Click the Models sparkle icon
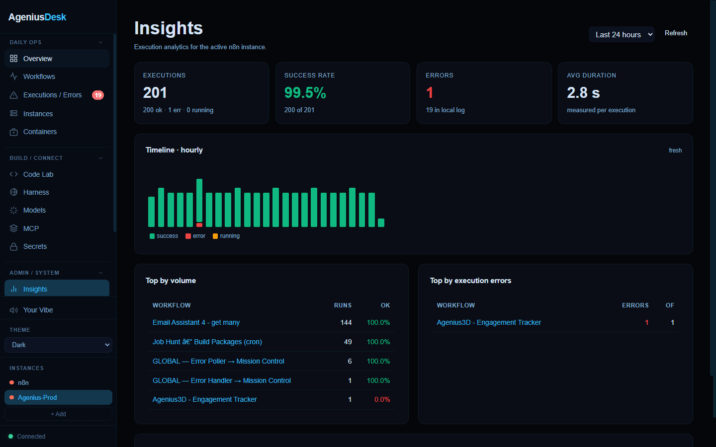This screenshot has width=716, height=447. 13,210
